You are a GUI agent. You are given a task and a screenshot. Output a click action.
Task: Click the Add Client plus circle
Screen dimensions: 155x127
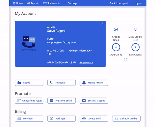116,47
